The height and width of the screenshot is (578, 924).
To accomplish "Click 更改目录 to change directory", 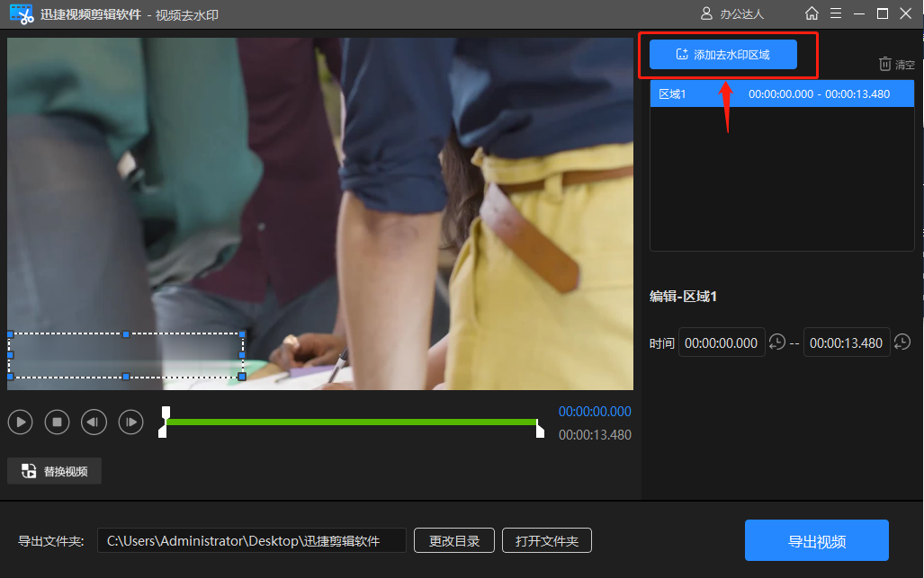I will click(454, 540).
